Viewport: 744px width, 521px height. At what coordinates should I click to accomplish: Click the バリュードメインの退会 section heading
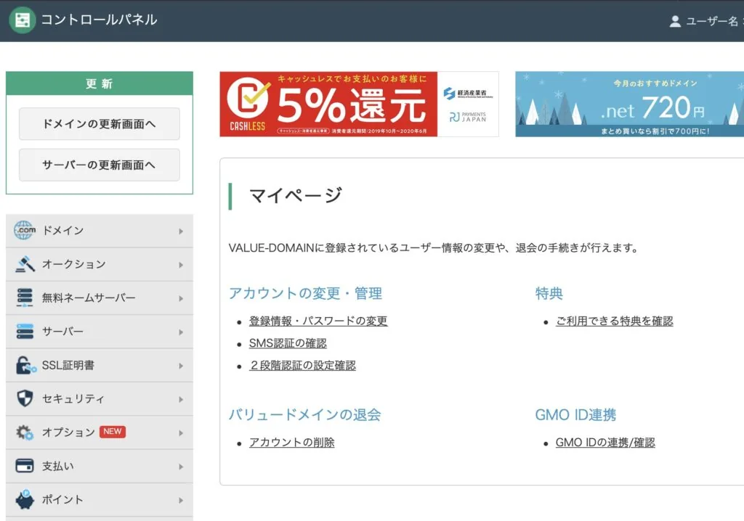(x=304, y=415)
